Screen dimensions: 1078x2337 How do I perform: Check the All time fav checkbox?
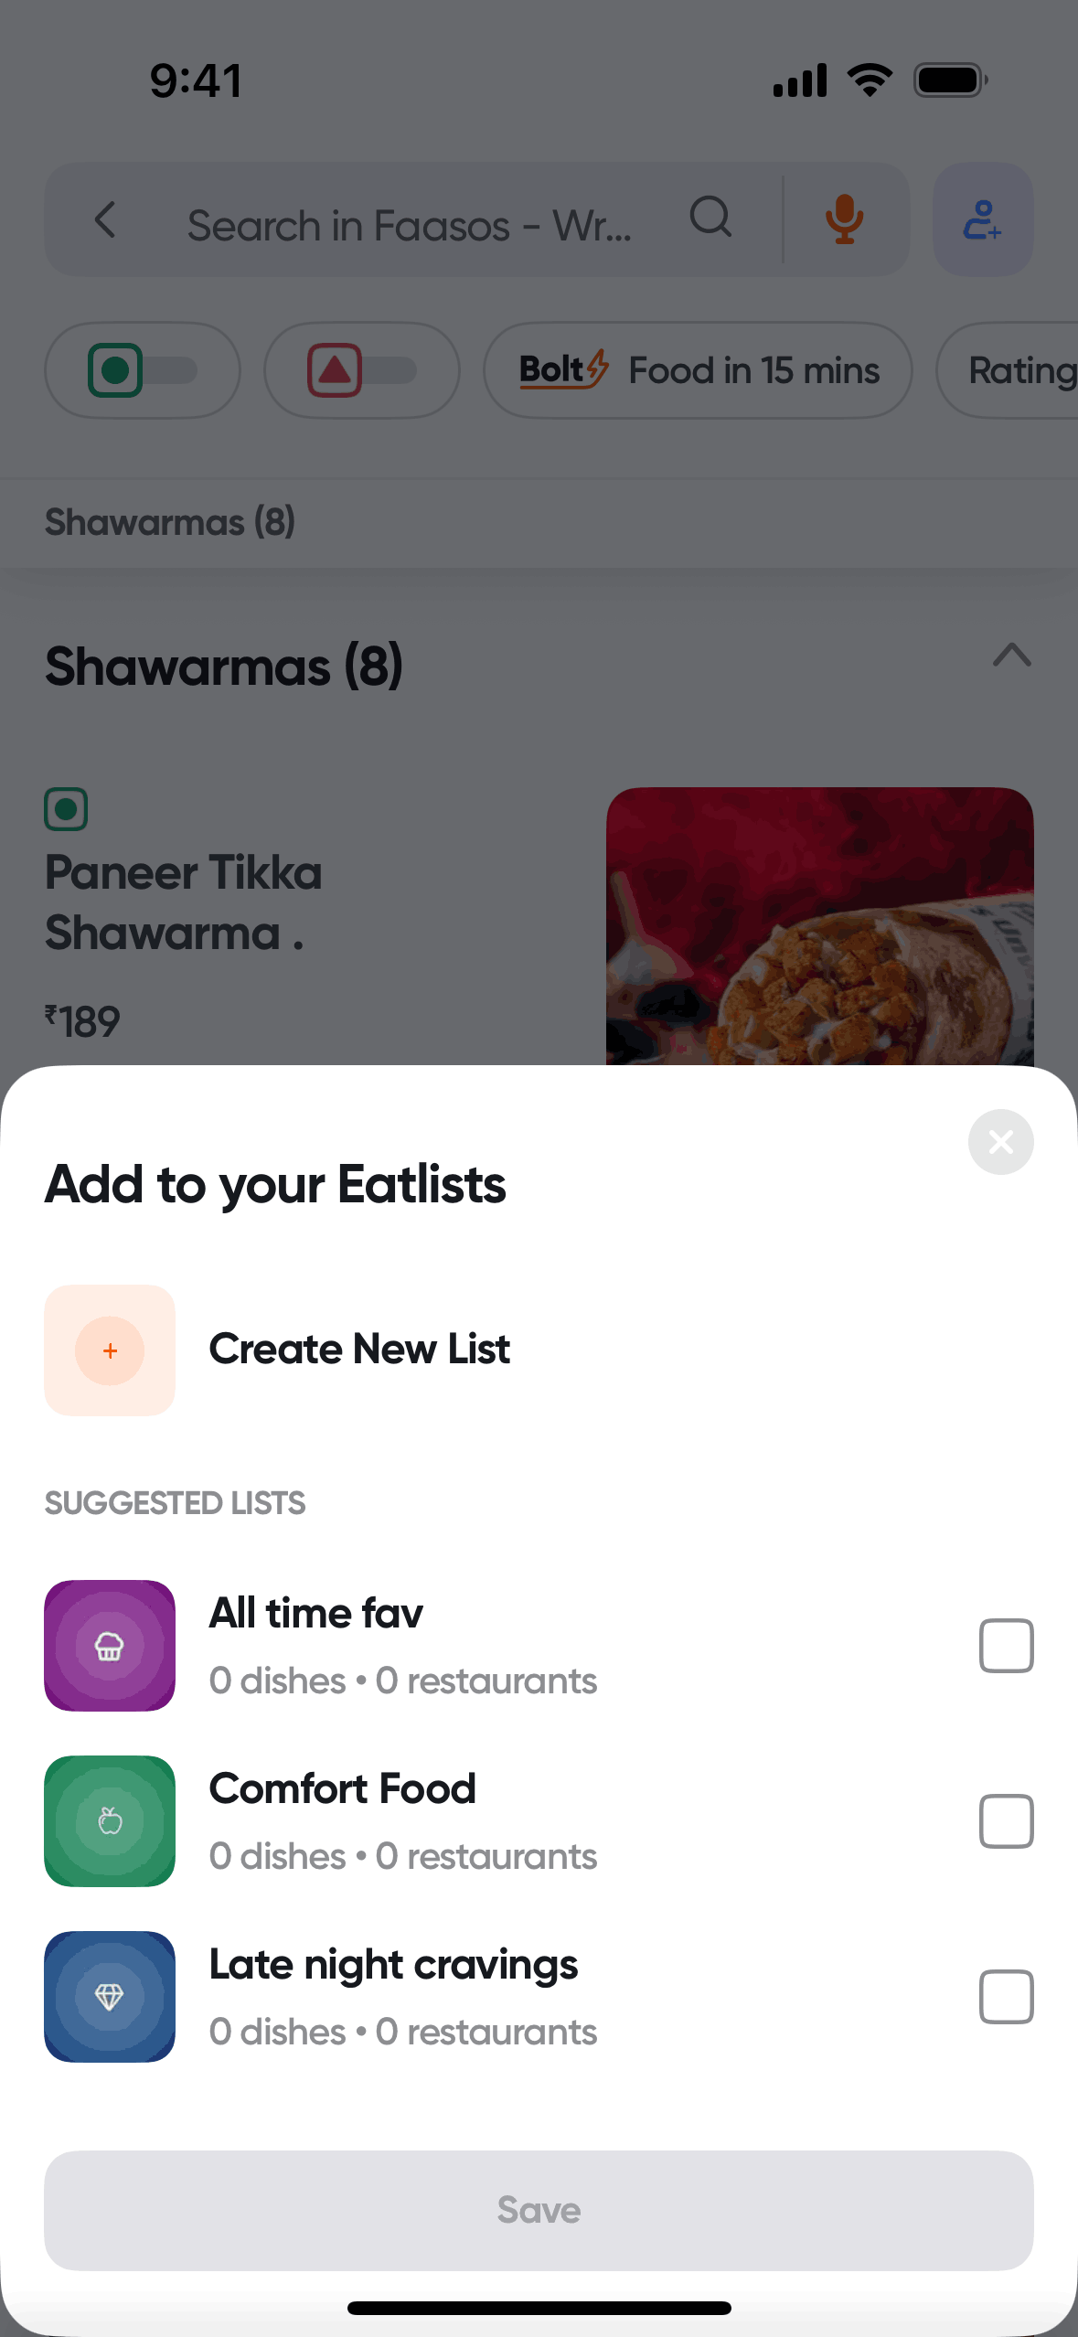(x=1006, y=1645)
